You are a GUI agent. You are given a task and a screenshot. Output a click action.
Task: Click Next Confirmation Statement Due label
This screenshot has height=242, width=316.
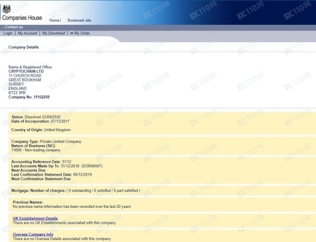[41, 179]
